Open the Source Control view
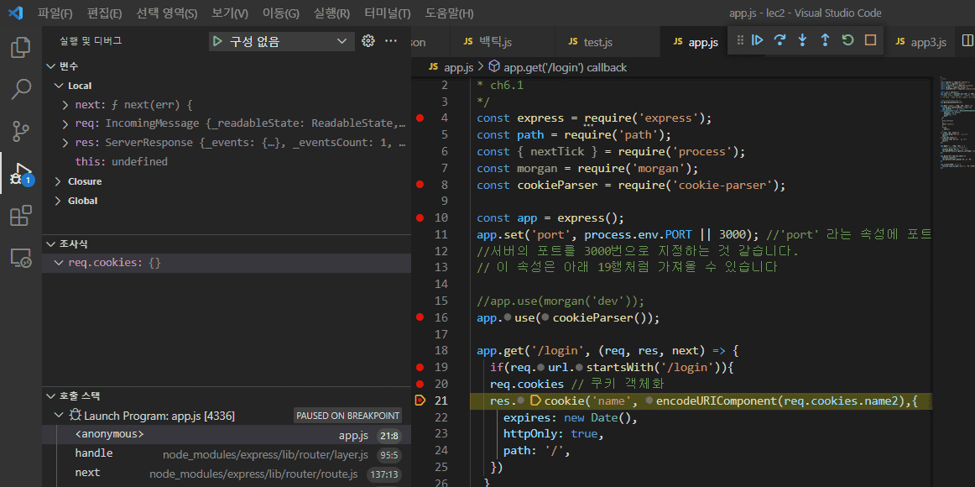The width and height of the screenshot is (975, 487). [21, 131]
